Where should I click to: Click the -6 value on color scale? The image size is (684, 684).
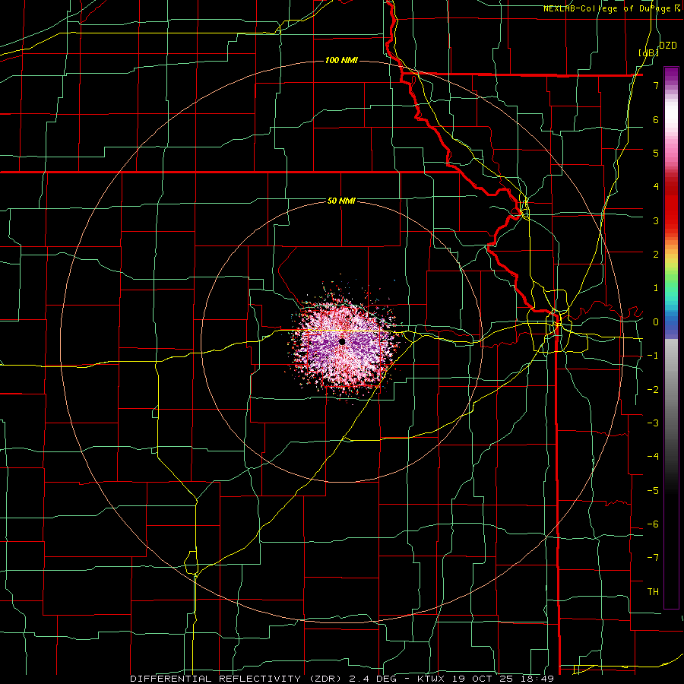click(x=653, y=524)
